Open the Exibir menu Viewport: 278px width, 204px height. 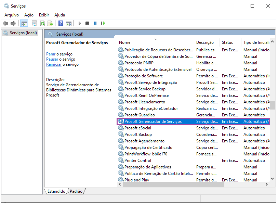(x=44, y=15)
